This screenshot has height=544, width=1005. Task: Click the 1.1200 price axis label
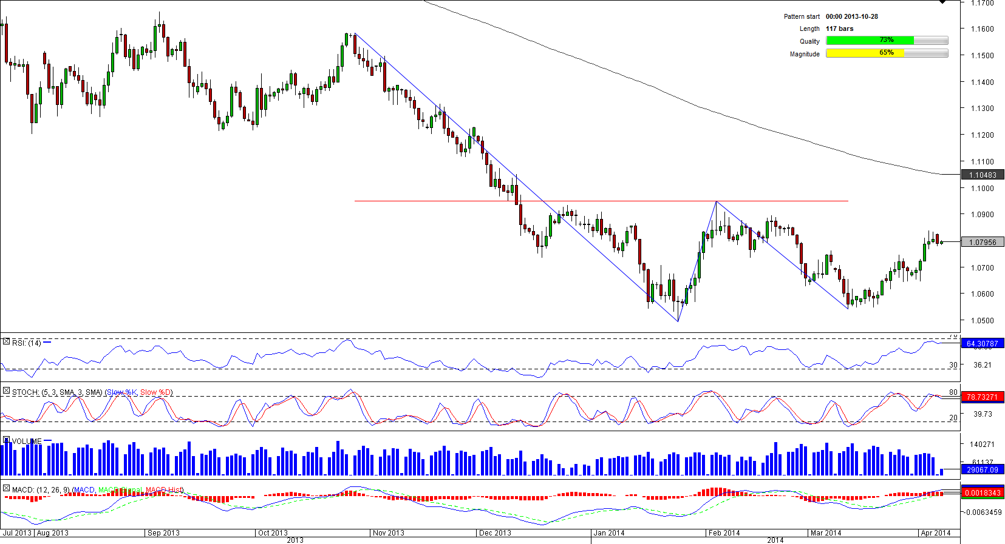(x=983, y=135)
